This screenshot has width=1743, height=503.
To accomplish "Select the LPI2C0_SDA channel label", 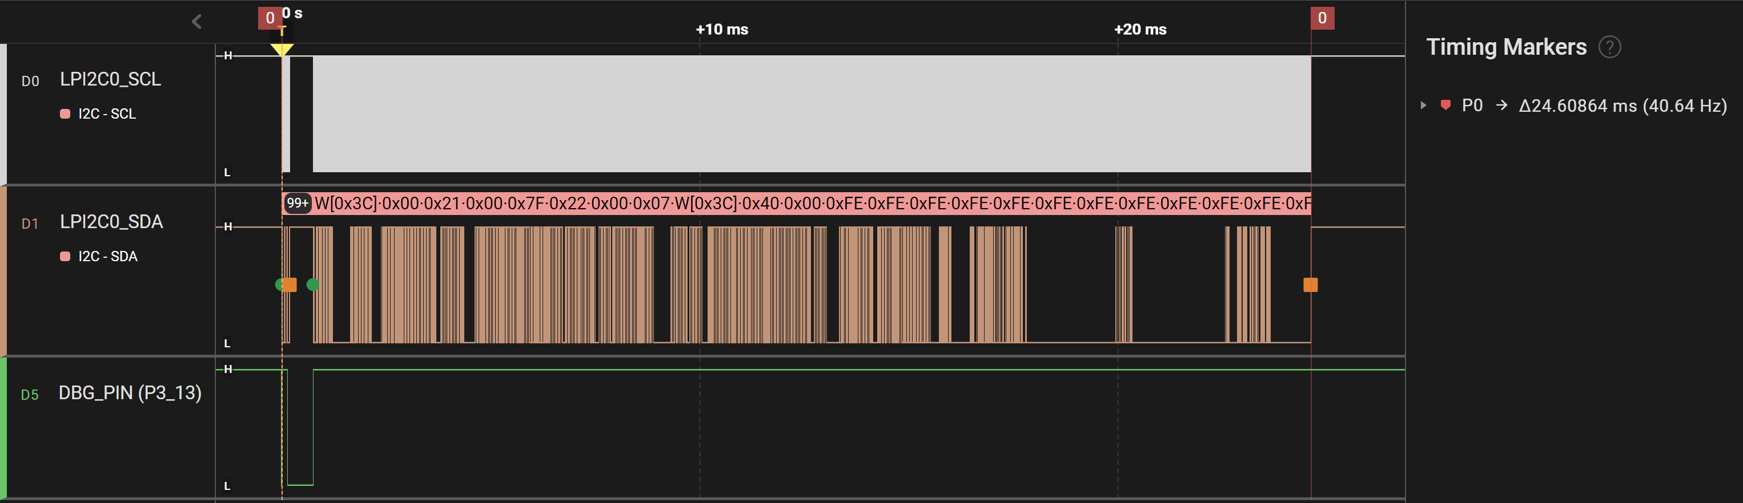I will pos(111,222).
